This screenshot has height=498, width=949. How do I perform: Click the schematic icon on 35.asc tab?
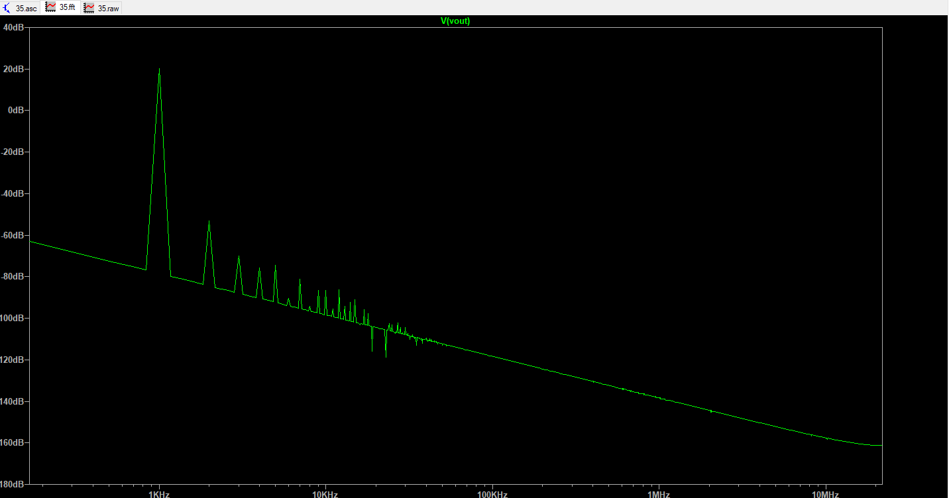pos(7,8)
